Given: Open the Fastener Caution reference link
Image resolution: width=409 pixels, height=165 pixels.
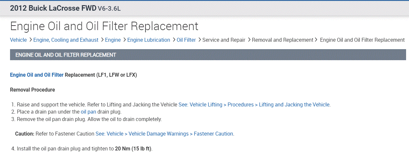Looking at the screenshot, I should tap(164, 134).
